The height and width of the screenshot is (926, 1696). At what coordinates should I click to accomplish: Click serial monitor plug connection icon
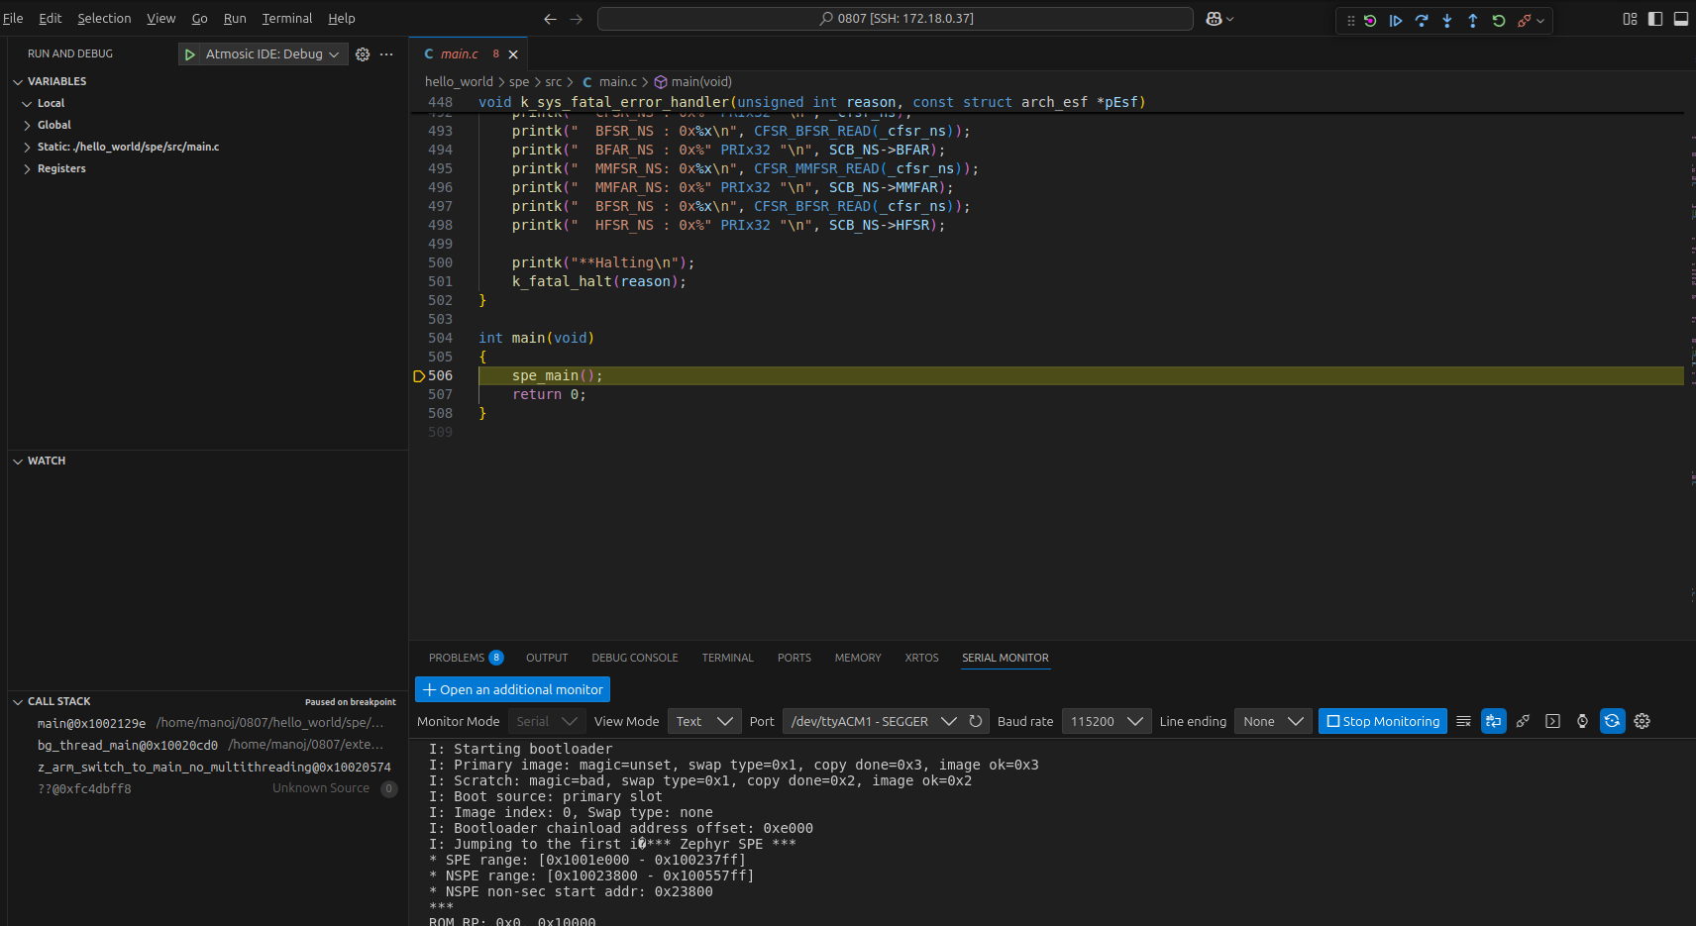[1524, 721]
